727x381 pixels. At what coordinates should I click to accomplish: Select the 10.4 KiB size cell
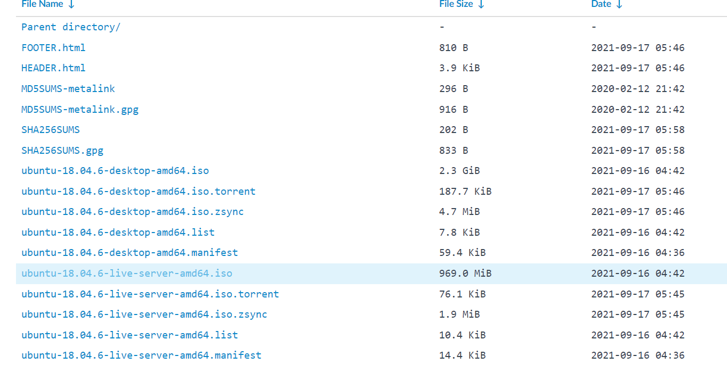pos(463,335)
